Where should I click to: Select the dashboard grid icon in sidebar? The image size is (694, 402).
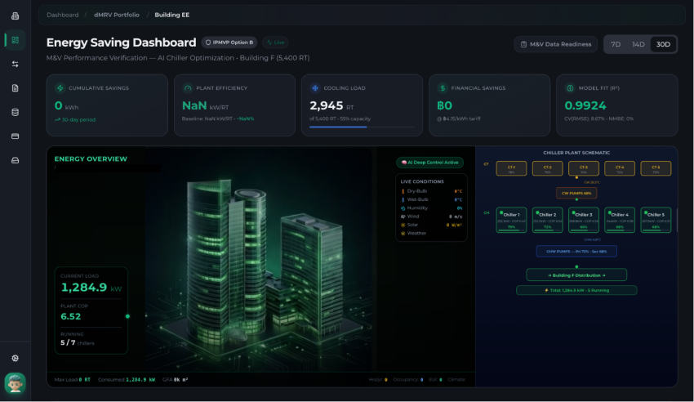[15, 40]
